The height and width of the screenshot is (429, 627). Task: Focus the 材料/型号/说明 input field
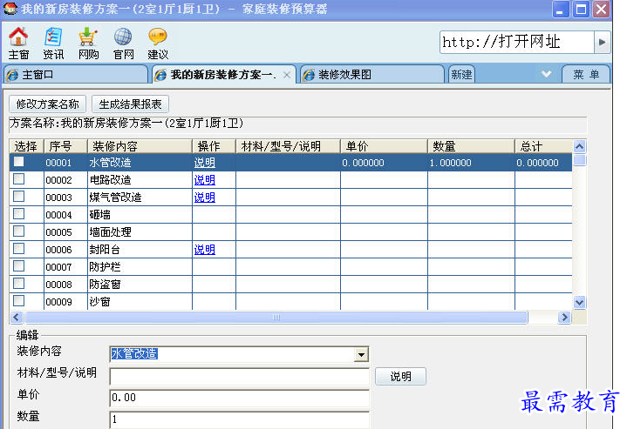[239, 377]
